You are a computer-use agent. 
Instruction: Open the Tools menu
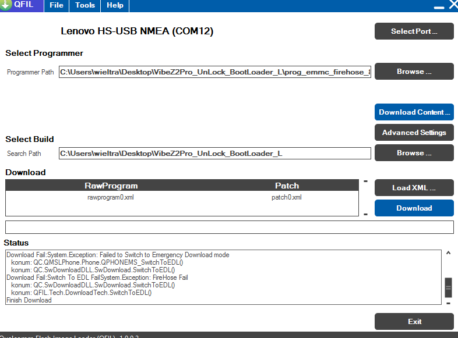[85, 5]
